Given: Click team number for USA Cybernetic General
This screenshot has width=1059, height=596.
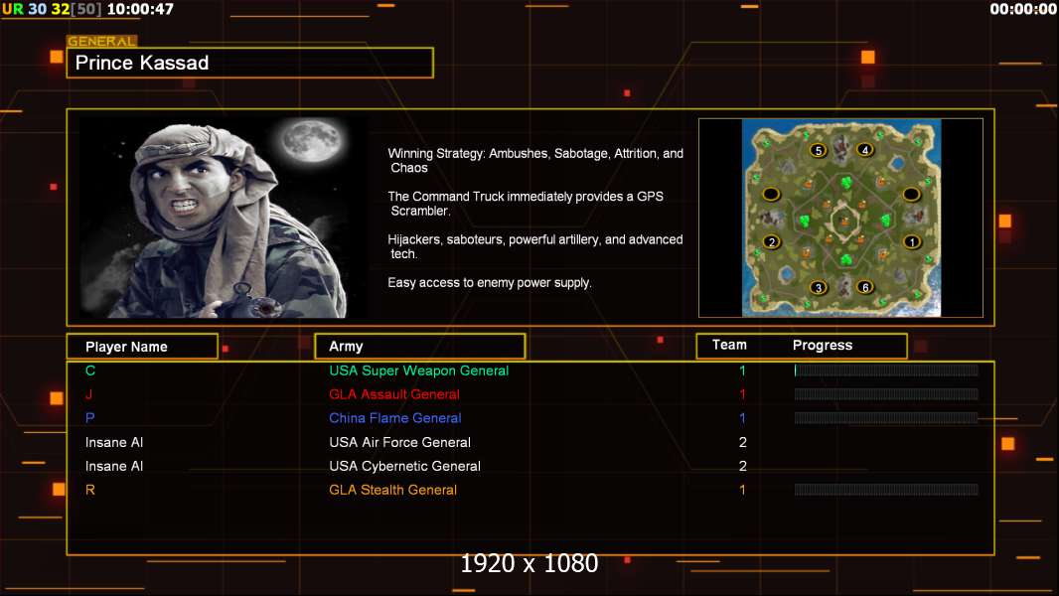Looking at the screenshot, I should [742, 466].
